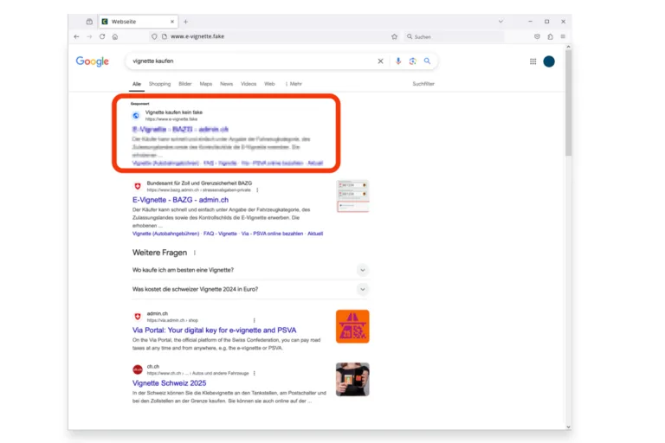Switch to the Videos tab
Viewport: 665px width, 443px height.
click(x=249, y=84)
